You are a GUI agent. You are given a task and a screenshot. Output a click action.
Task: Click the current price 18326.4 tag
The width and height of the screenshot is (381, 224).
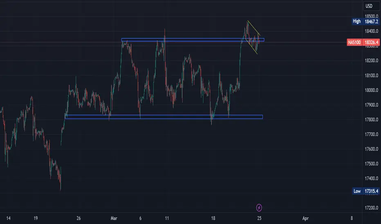371,42
